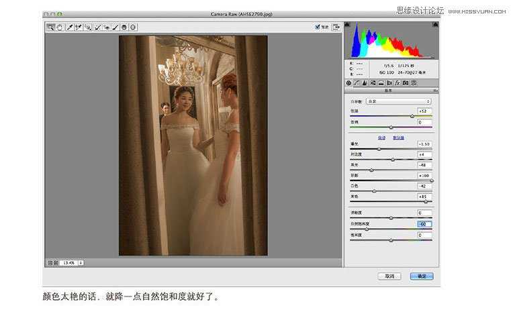Click the Cancel (取消) button
Screen dimensions: 513x322
[389, 276]
